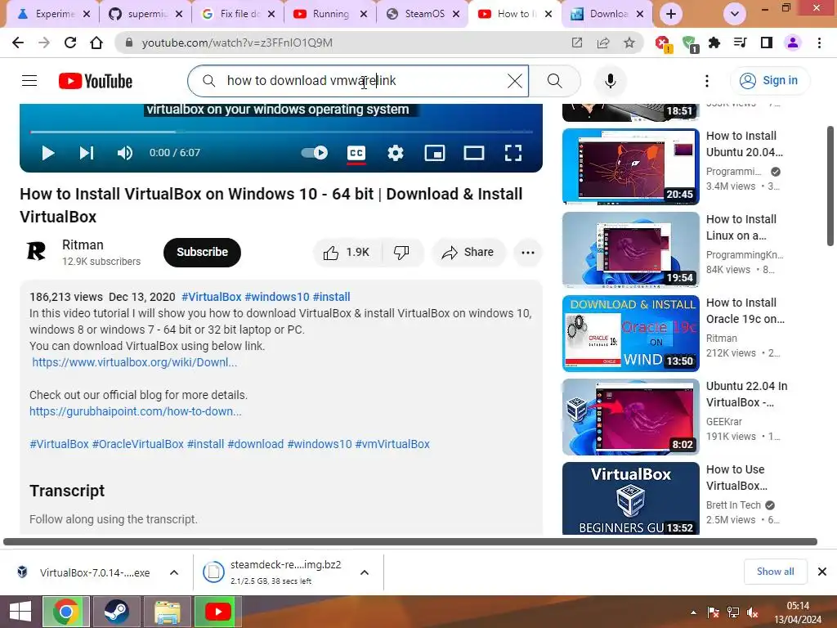Go to browser home page

coord(96,43)
